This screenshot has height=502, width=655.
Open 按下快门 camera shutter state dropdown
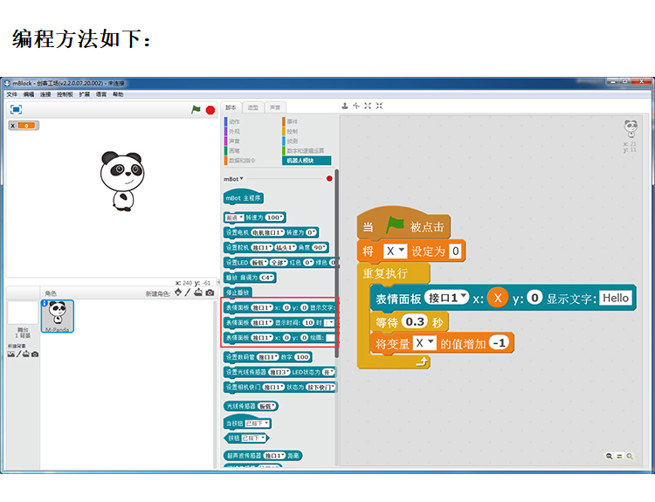coord(321,387)
